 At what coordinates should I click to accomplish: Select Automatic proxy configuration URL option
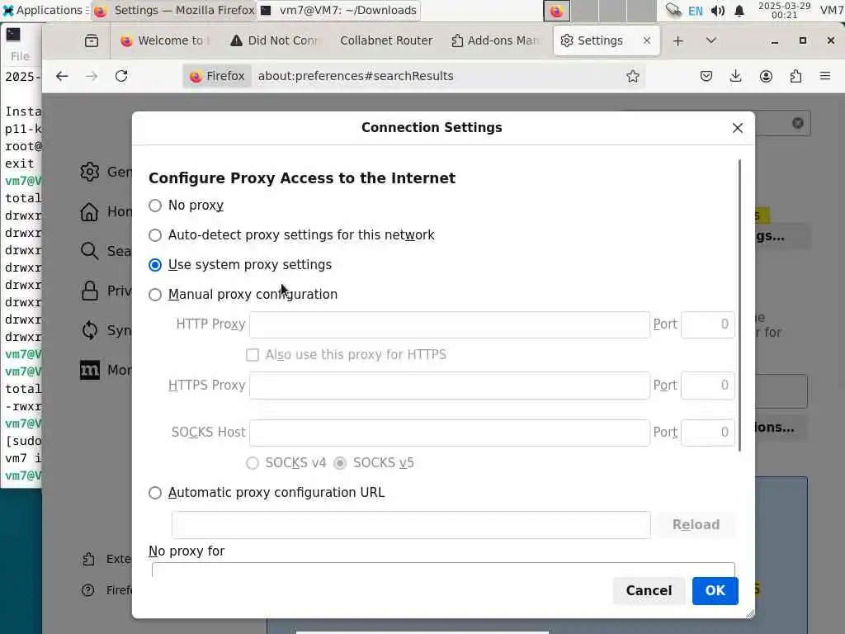pyautogui.click(x=155, y=493)
